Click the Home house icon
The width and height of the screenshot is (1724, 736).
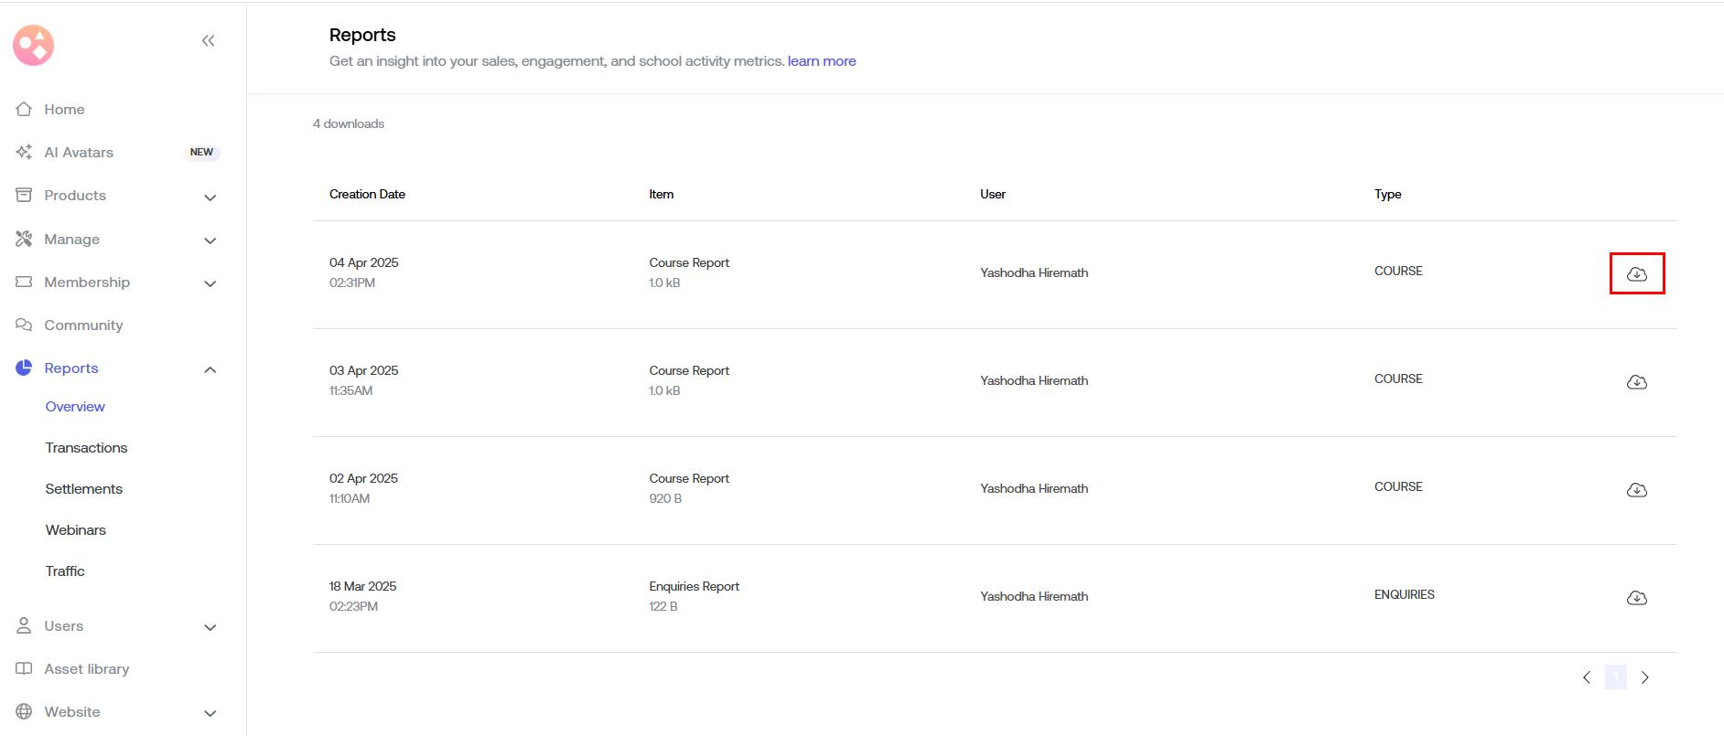click(24, 109)
